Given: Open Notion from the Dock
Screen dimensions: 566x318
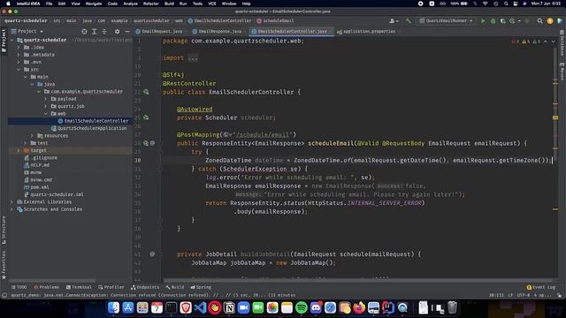Looking at the screenshot, I should (x=229, y=307).
